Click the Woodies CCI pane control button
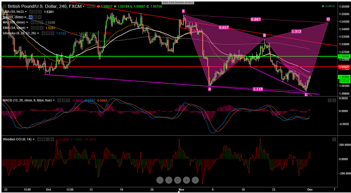Screen dimensions: 351x193 pyautogui.click(x=334, y=139)
